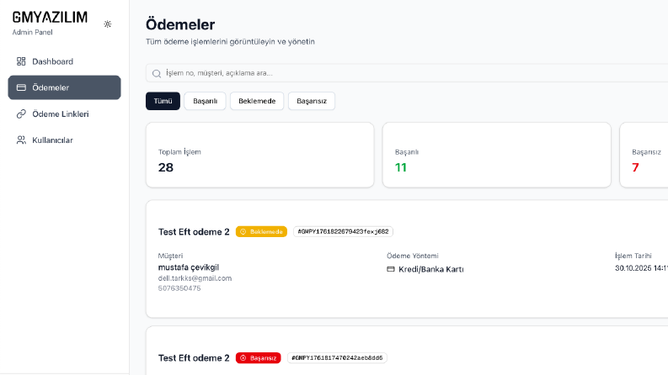Screen dimensions: 668x375
Task: Select the Ödemeler card icon in the sidebar
Action: (x=21, y=87)
